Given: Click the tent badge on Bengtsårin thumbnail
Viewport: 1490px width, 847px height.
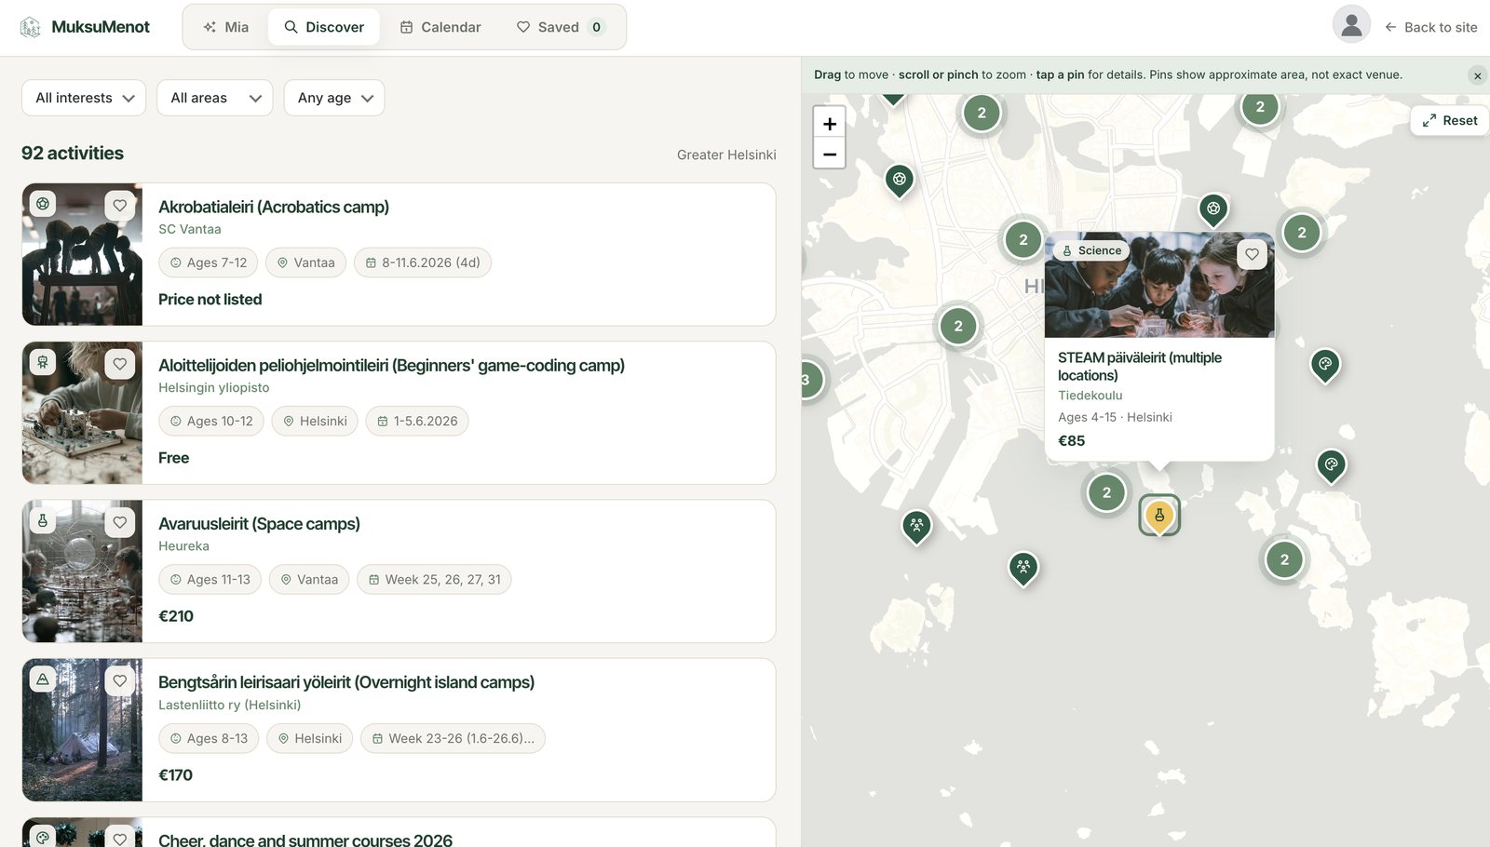Looking at the screenshot, I should 43,679.
